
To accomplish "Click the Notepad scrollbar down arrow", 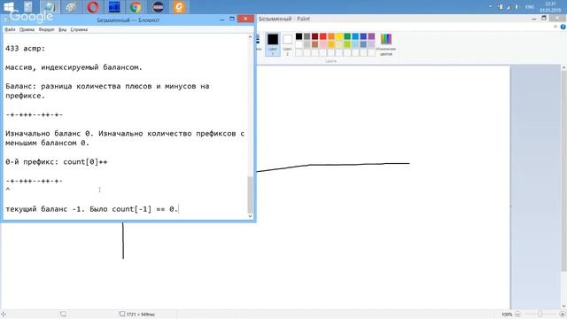I will click(250, 216).
